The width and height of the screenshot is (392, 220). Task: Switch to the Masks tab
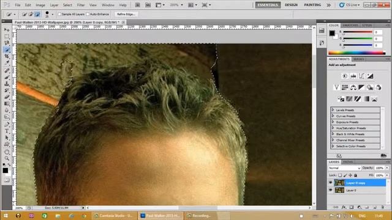(x=358, y=59)
